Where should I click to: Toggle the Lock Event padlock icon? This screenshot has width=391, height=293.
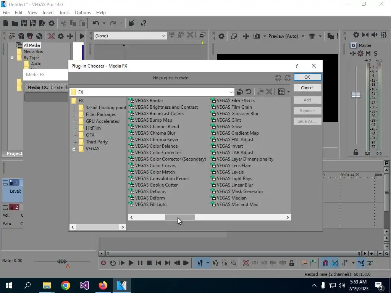point(291,263)
